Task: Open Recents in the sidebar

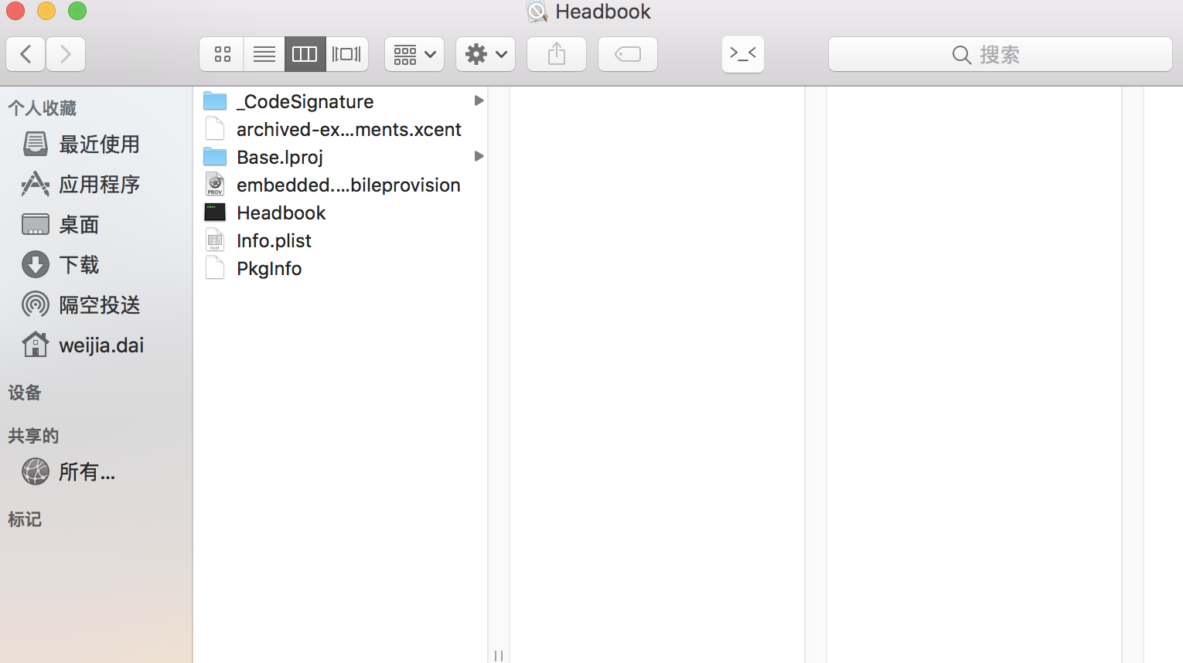Action: coord(98,144)
